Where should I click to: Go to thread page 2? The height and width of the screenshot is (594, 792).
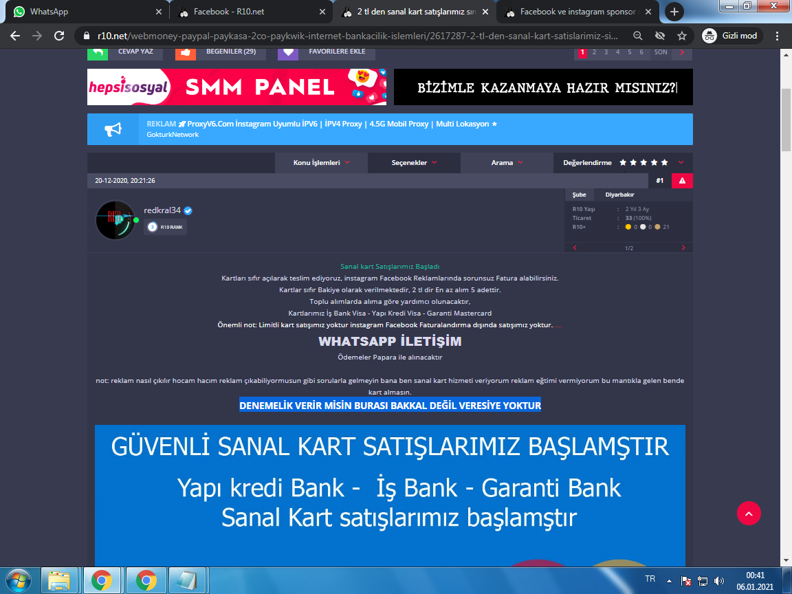point(594,52)
